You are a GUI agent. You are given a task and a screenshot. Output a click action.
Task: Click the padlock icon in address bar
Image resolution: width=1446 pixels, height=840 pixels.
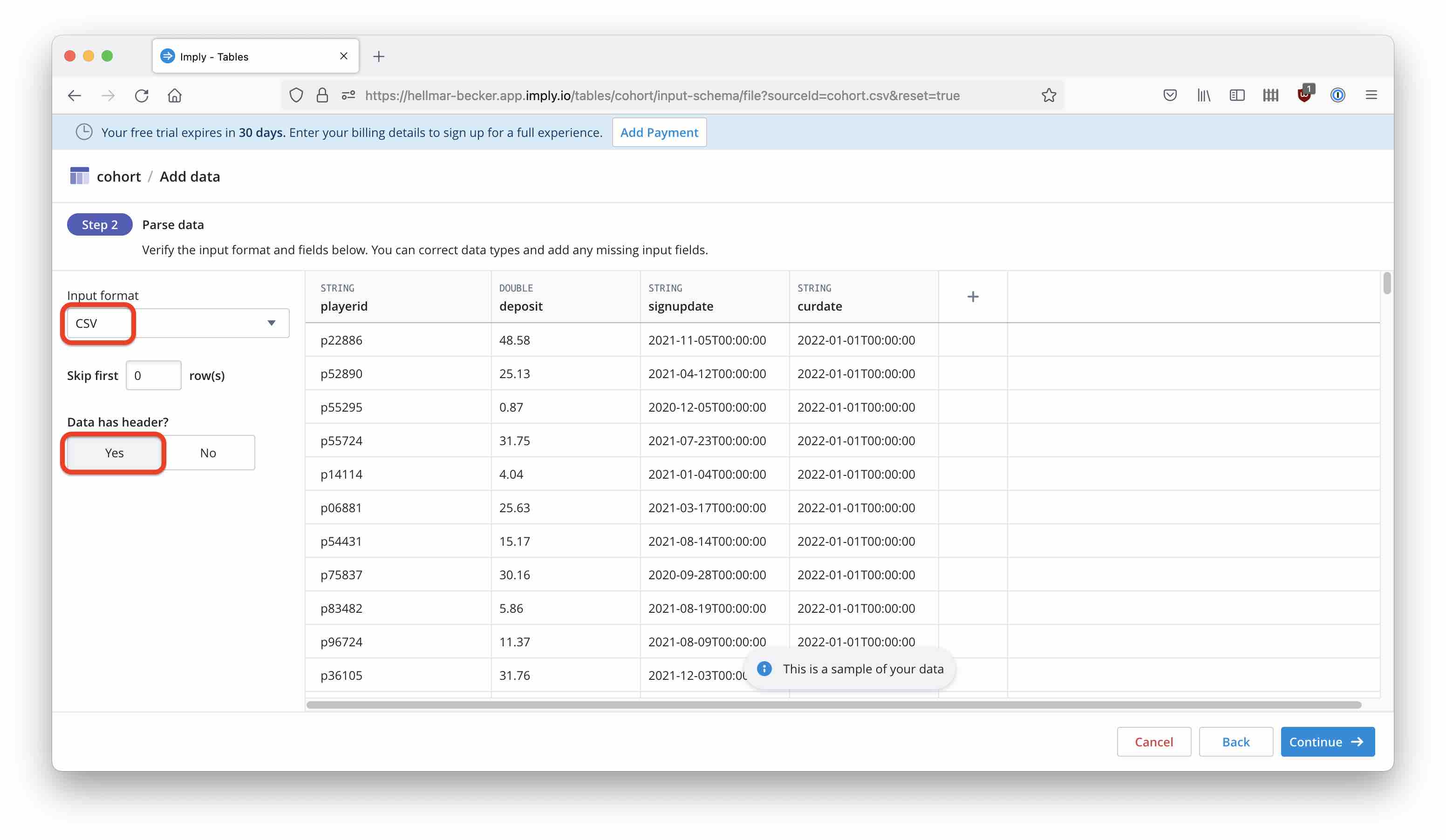tap(322, 95)
